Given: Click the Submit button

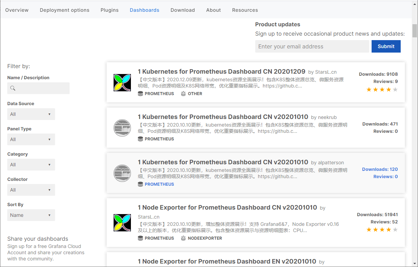Looking at the screenshot, I should point(386,46).
